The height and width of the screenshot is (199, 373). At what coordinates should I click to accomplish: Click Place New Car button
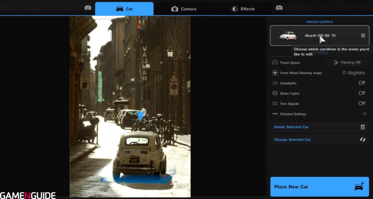319,187
